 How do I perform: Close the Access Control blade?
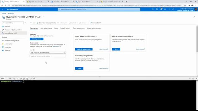[194, 17]
